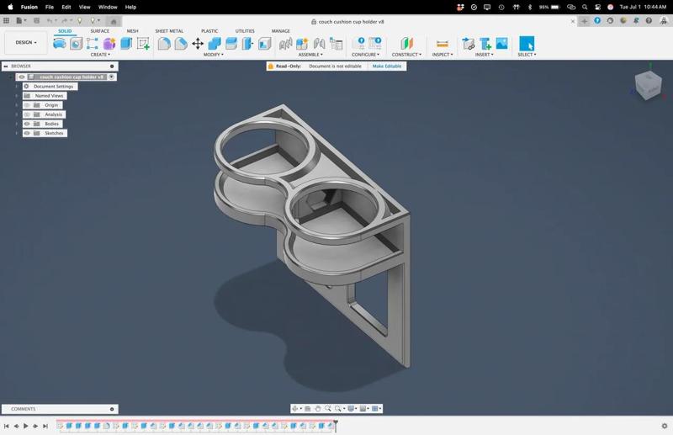Click the ViewCube in the corner
The height and width of the screenshot is (435, 673).
(648, 84)
